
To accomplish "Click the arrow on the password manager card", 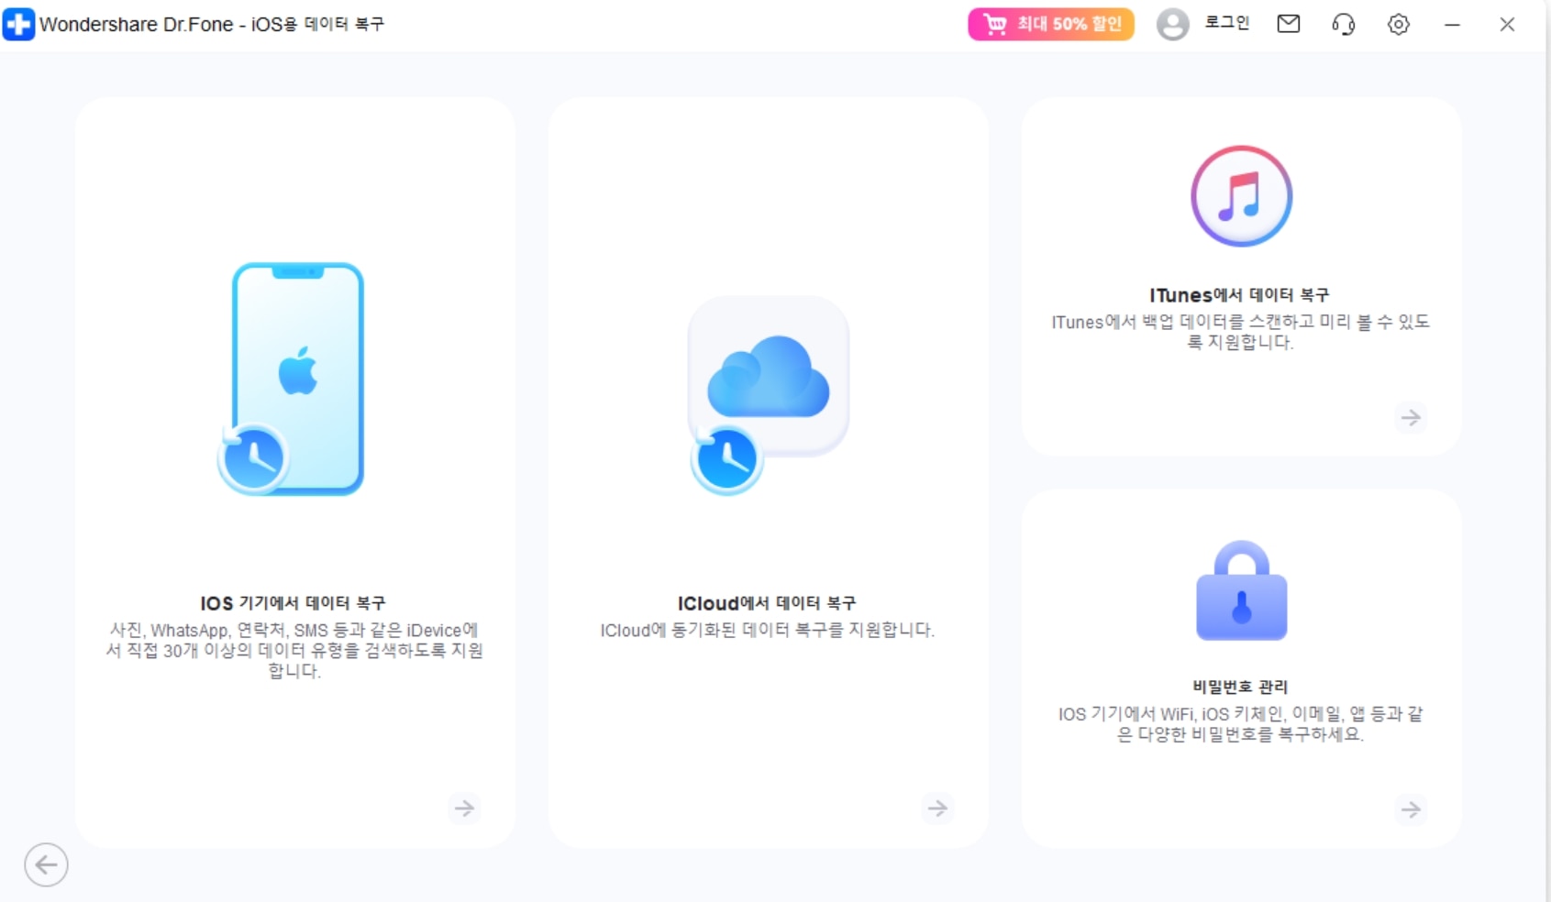I will click(x=1411, y=809).
